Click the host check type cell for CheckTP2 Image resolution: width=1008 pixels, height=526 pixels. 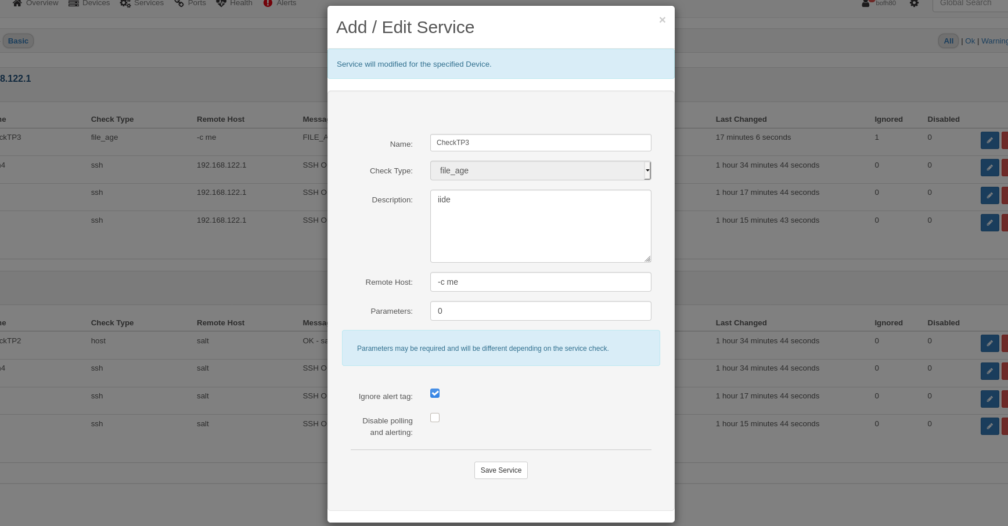pyautogui.click(x=98, y=341)
